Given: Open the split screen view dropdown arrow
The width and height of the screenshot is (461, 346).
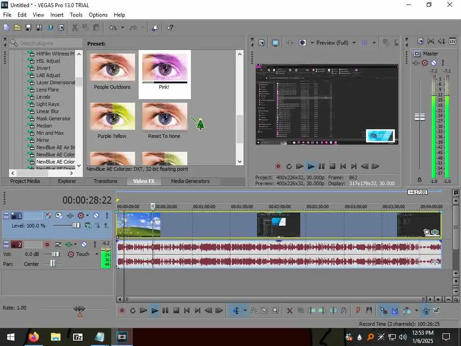Looking at the screenshot, I should (312, 43).
